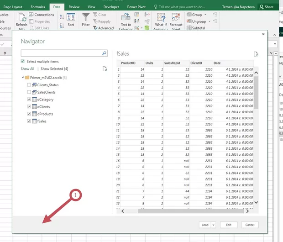
Task: Open the Power Pivot tab
Action: click(x=136, y=7)
